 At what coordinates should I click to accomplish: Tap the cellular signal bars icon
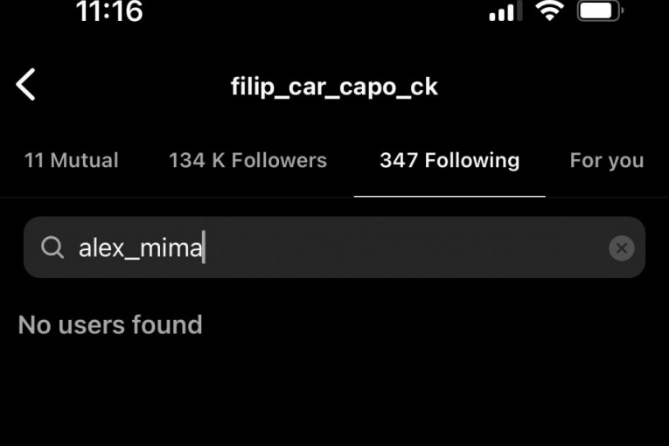click(505, 10)
